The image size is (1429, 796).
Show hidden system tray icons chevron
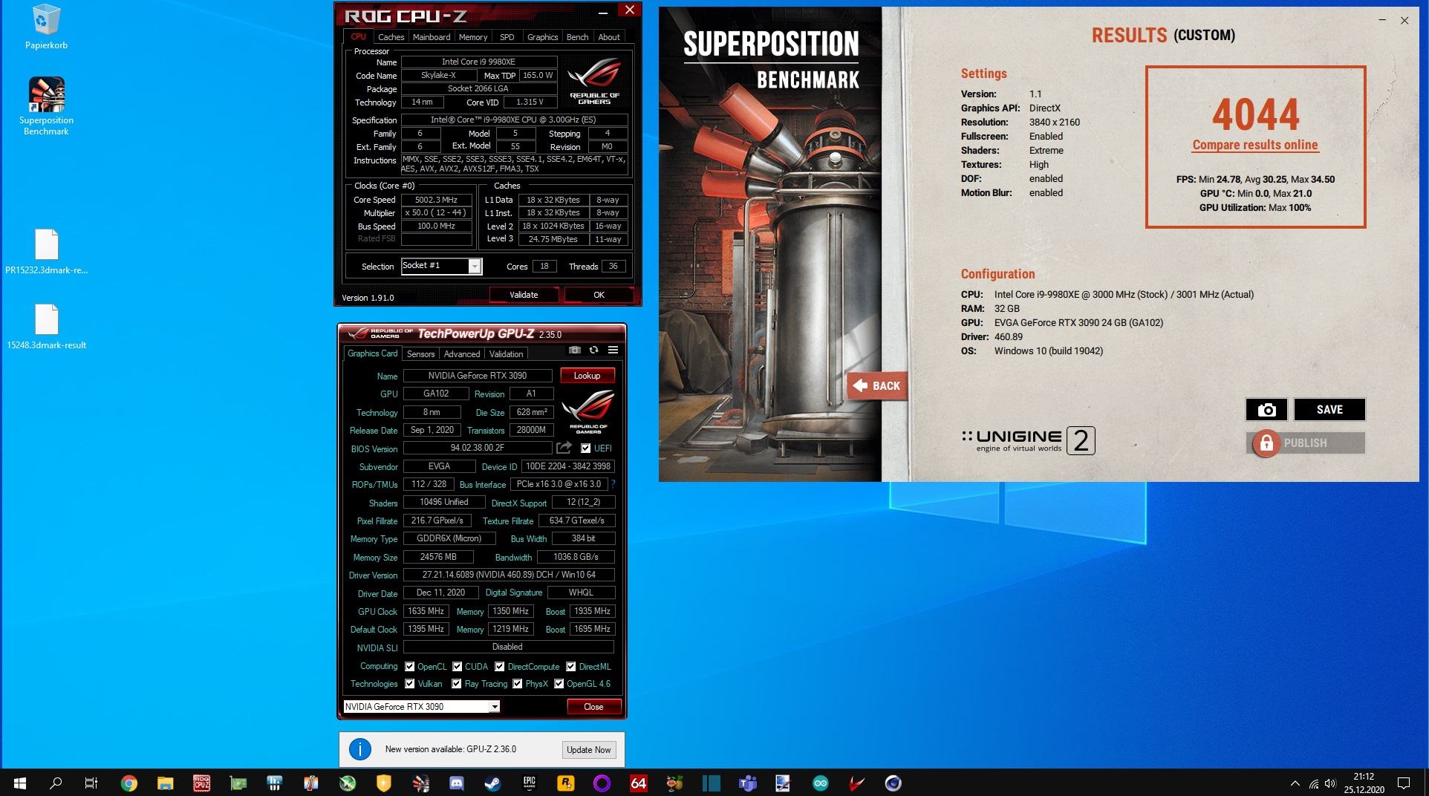point(1295,783)
